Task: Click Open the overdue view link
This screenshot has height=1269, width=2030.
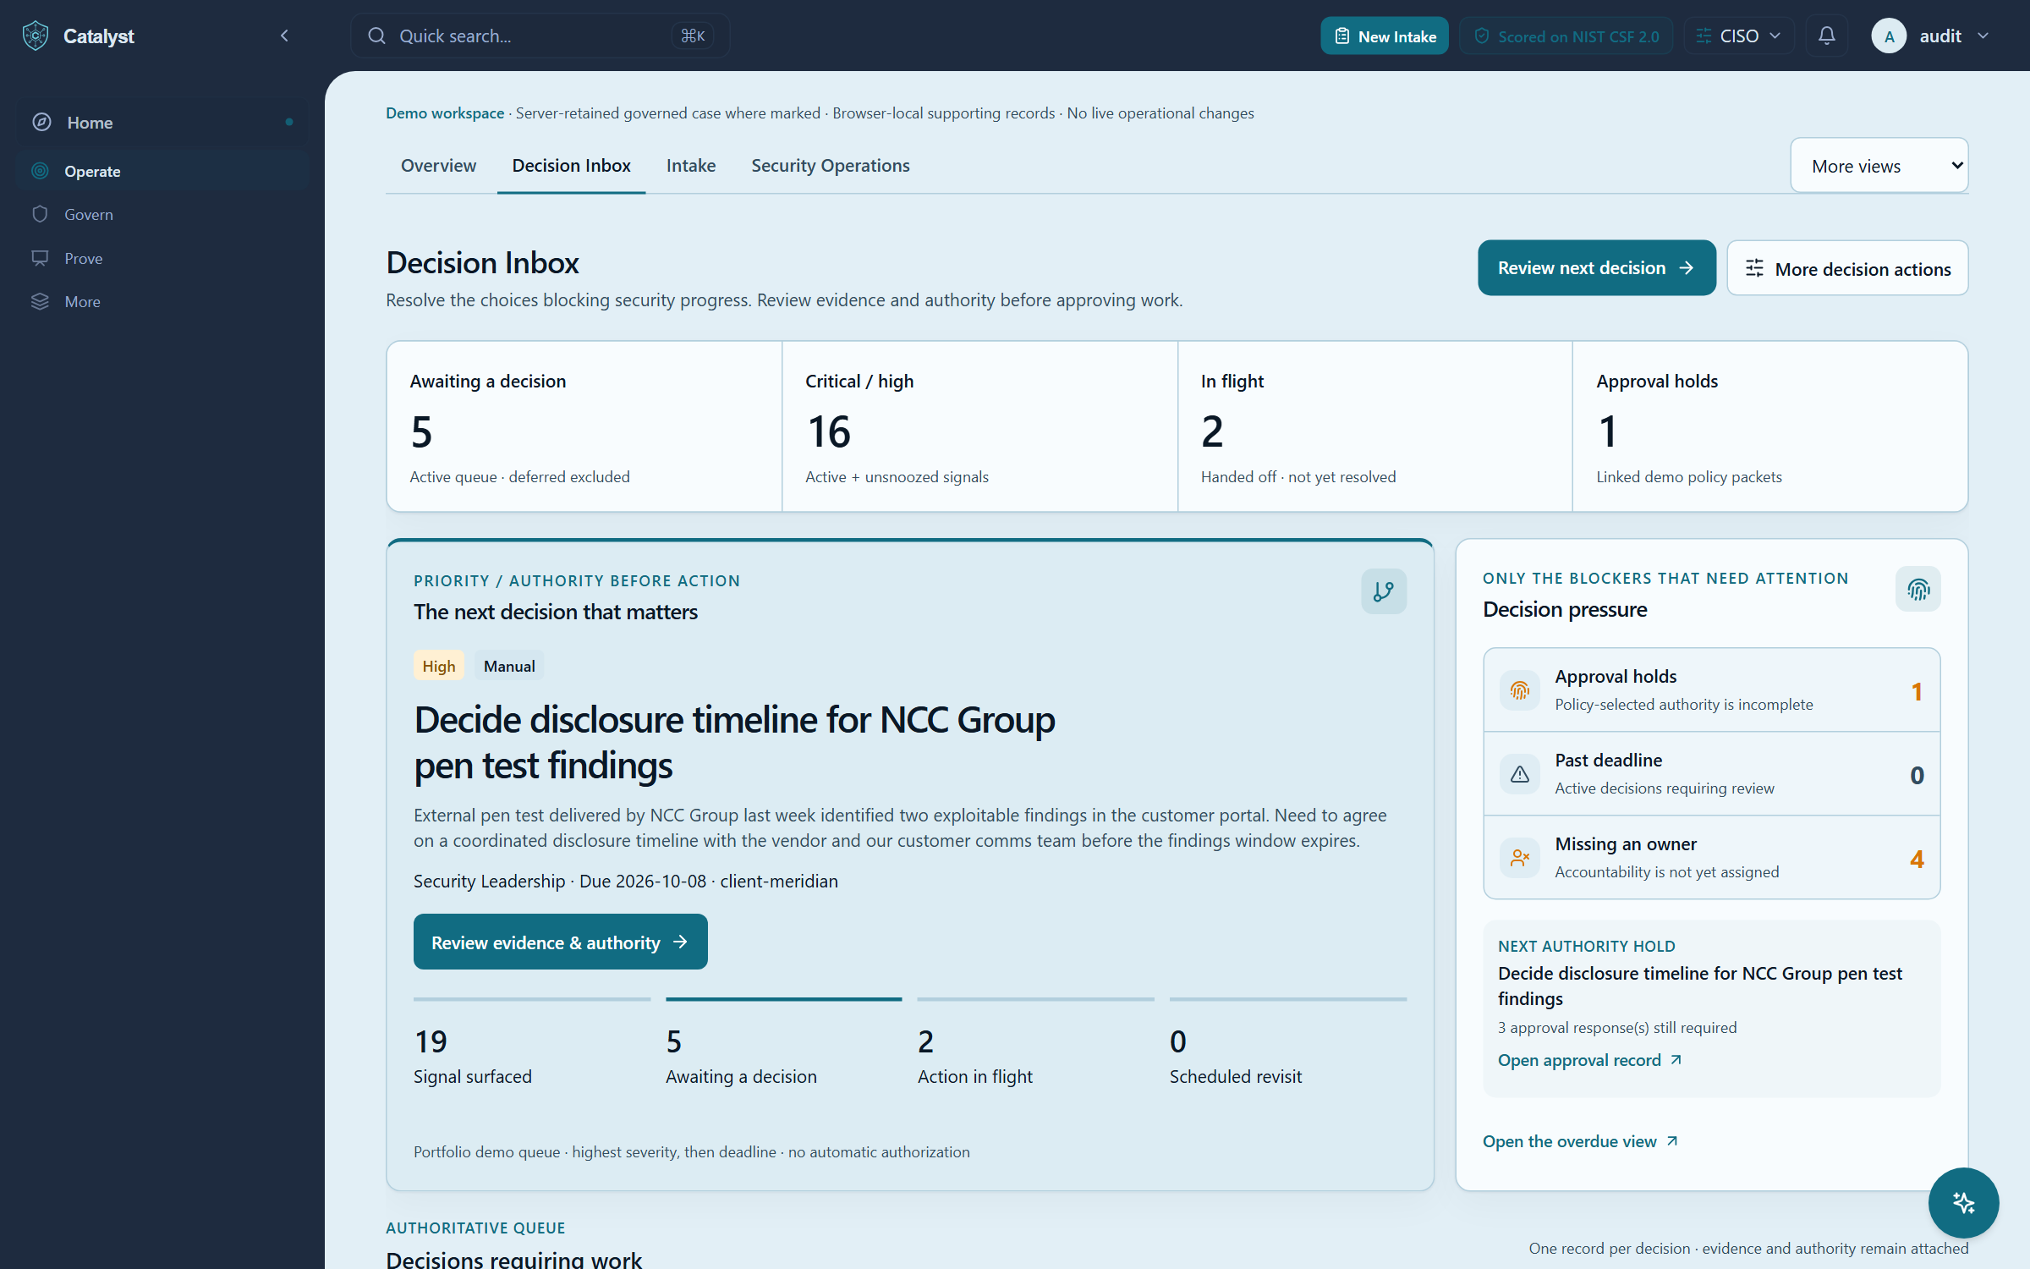Action: 1580,1141
